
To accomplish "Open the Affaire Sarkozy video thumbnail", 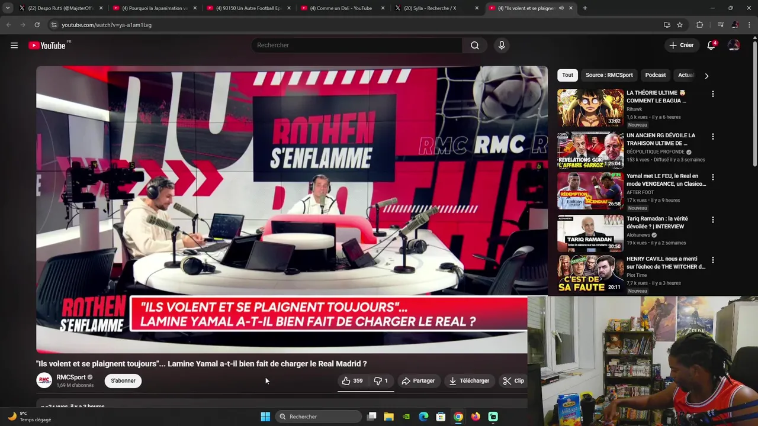I will click(590, 150).
